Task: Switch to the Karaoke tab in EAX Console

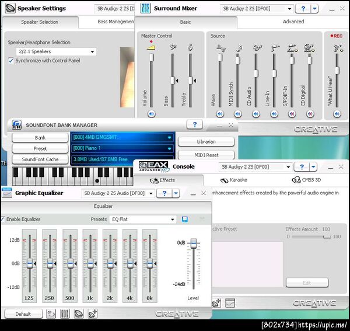Action: (234, 180)
